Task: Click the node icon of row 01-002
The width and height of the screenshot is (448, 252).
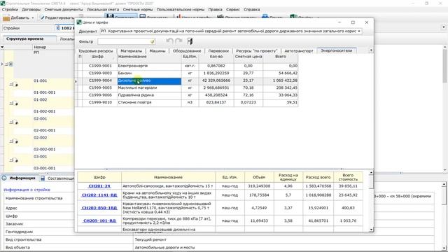Action: (16, 104)
